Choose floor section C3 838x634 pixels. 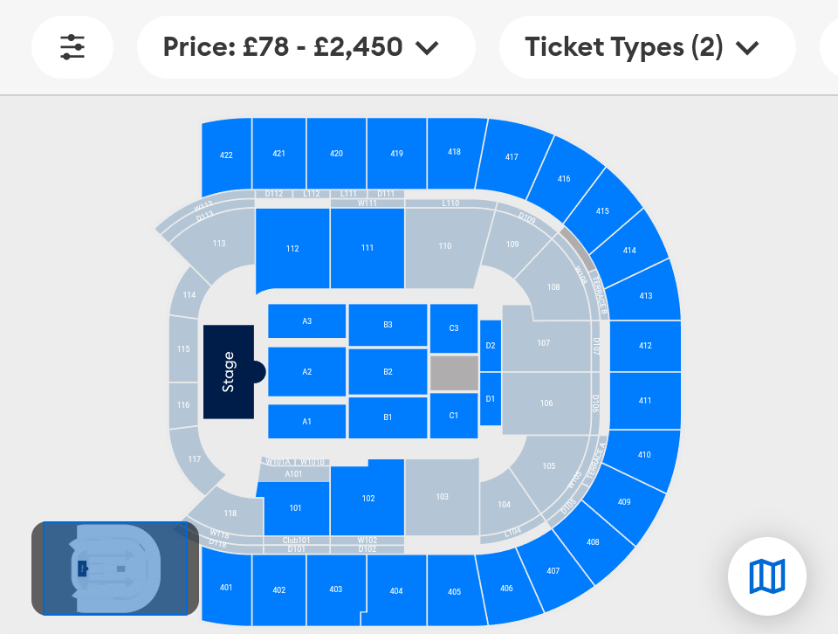click(454, 328)
